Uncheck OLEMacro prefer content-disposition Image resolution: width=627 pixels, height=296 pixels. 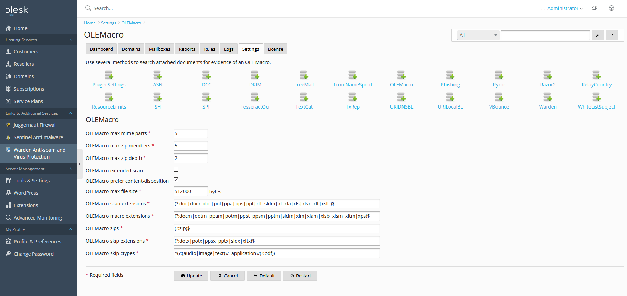pos(176,180)
